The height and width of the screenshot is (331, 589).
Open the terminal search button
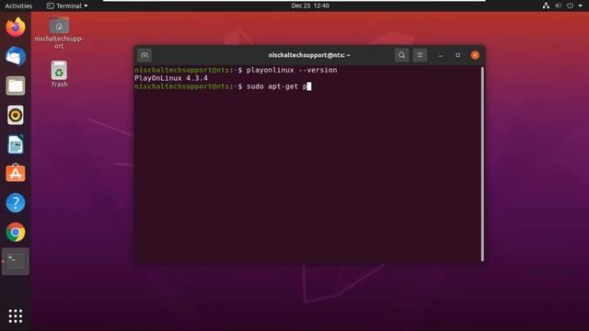(x=401, y=55)
